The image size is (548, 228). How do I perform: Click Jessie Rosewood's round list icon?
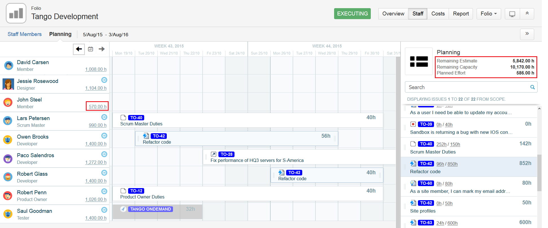104,80
